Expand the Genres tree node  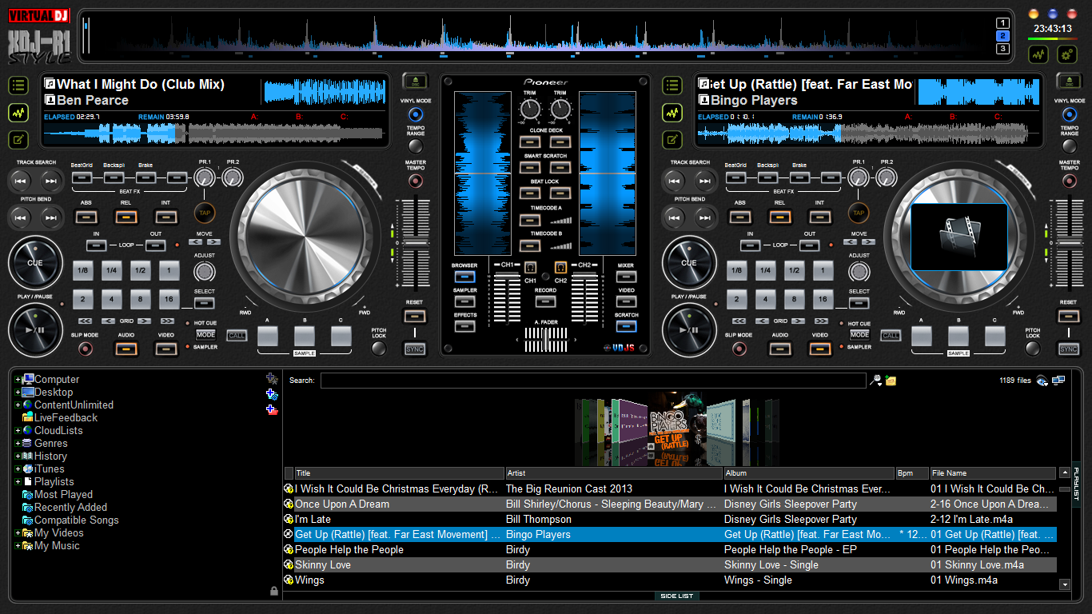(18, 444)
